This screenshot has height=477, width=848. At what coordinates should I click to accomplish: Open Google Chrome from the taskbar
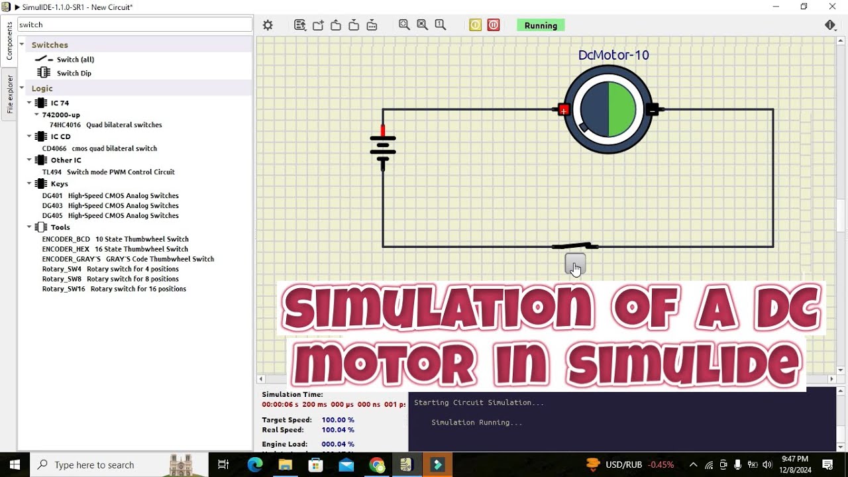(x=377, y=464)
